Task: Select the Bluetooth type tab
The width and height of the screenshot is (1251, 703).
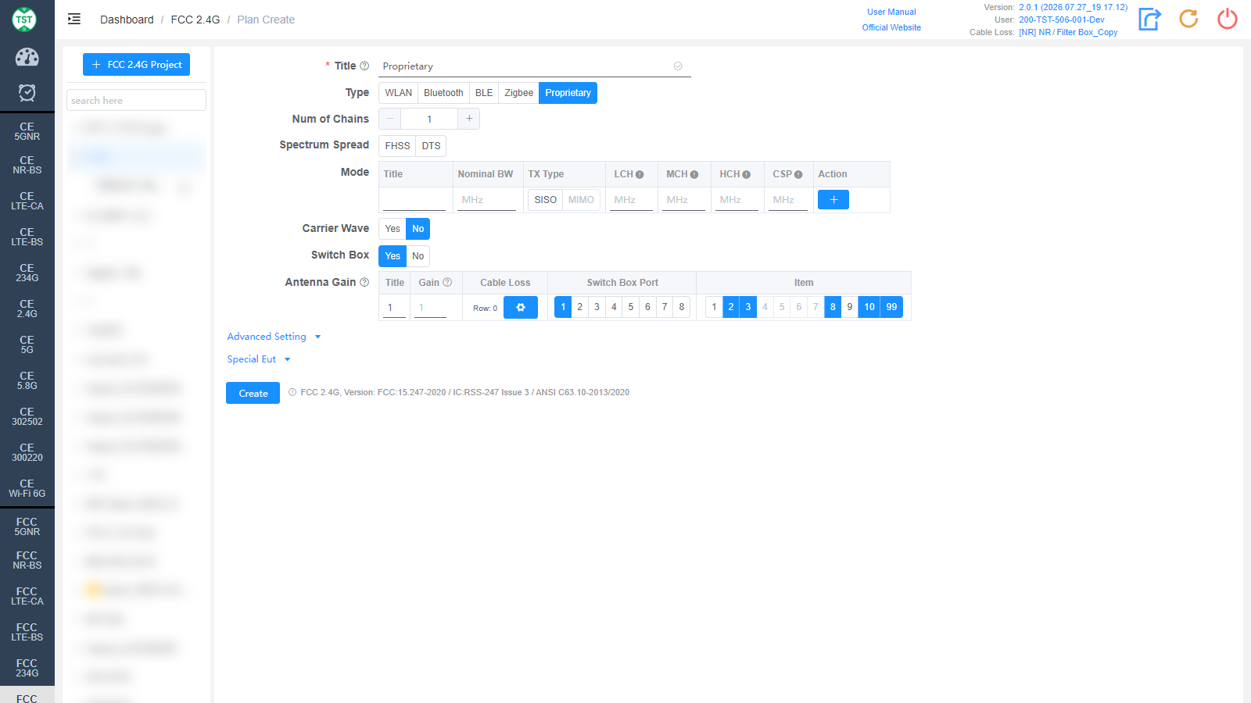Action: 443,93
